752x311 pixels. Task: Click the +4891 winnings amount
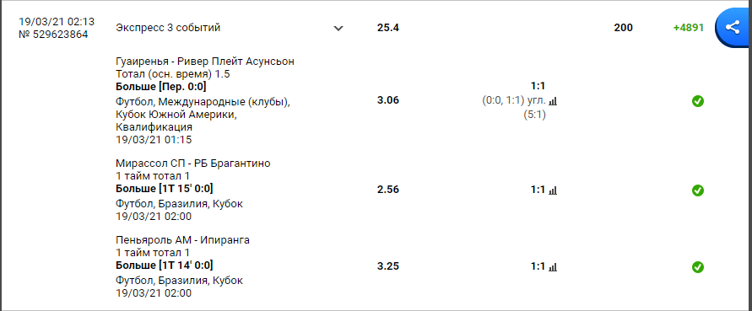click(x=688, y=28)
